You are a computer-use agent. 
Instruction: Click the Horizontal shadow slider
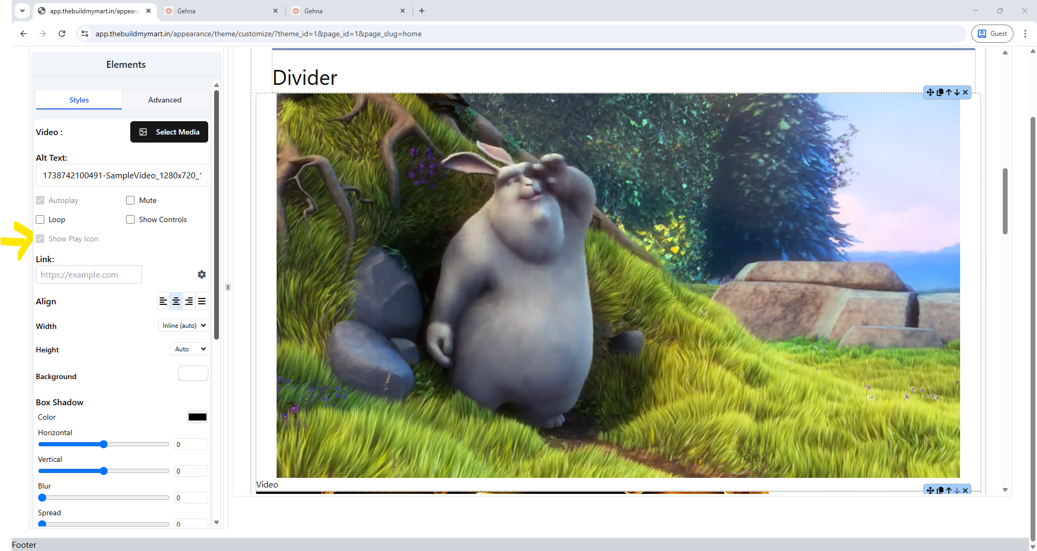point(104,444)
